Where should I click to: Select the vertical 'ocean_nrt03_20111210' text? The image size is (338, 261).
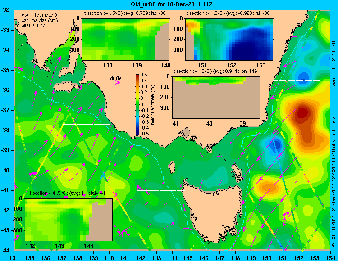334,64
